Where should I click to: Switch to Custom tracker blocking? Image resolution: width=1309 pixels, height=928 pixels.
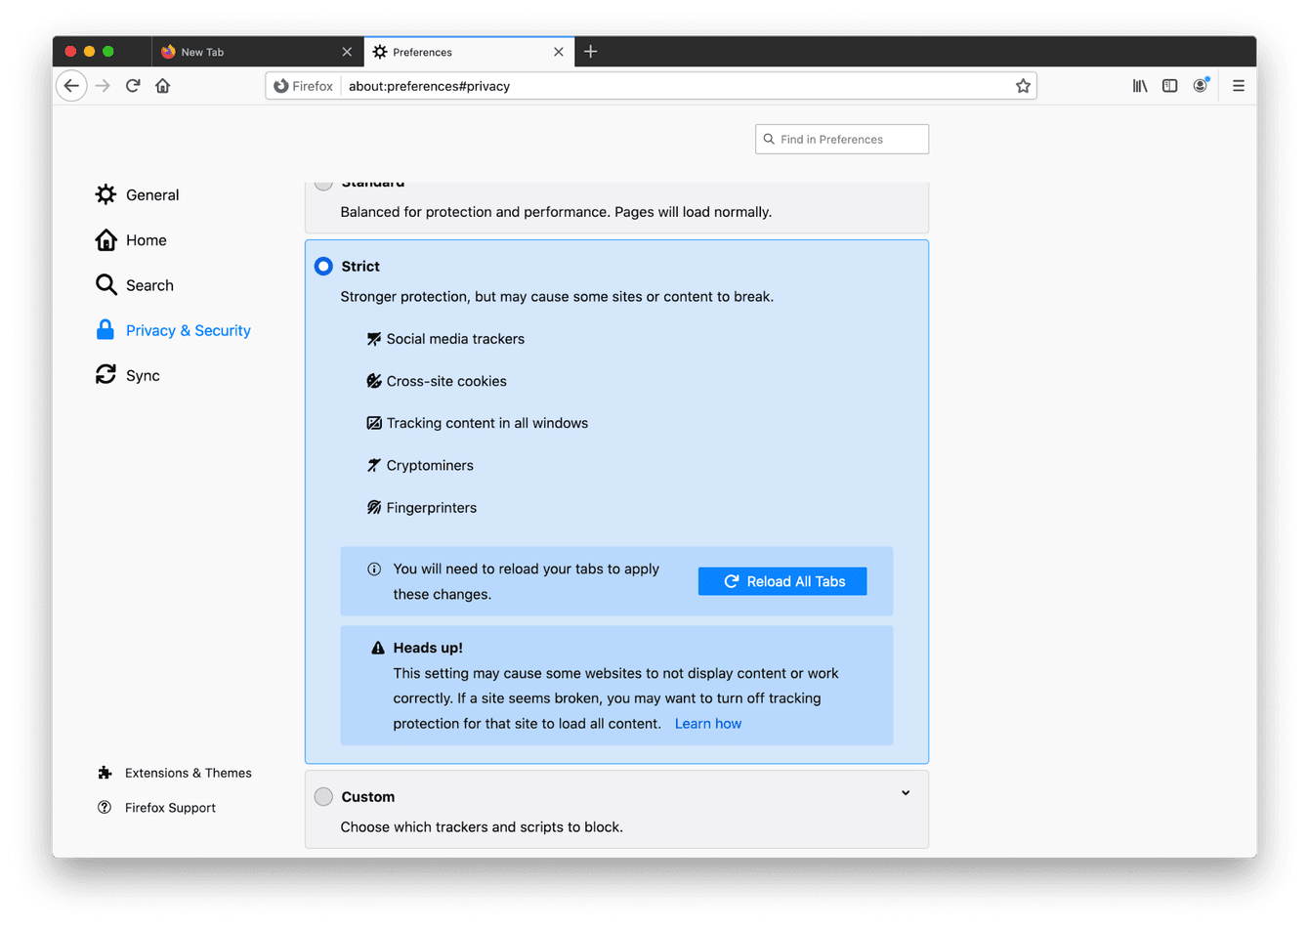[x=323, y=796]
